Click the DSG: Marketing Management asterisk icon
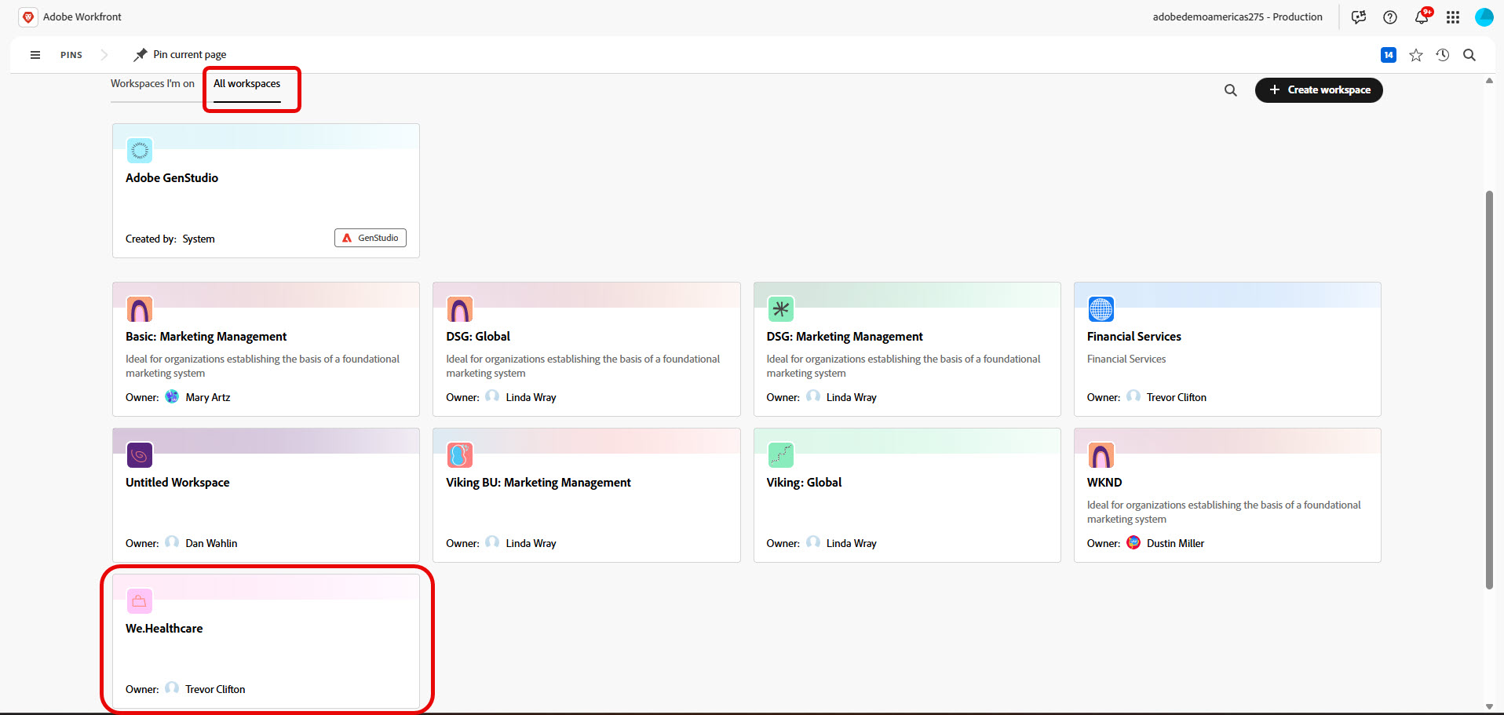The height and width of the screenshot is (715, 1504). coord(780,309)
